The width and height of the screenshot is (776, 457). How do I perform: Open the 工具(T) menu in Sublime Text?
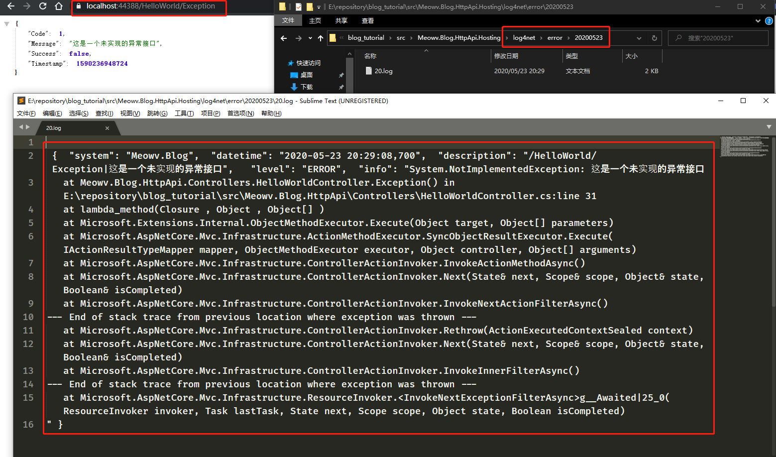184,114
